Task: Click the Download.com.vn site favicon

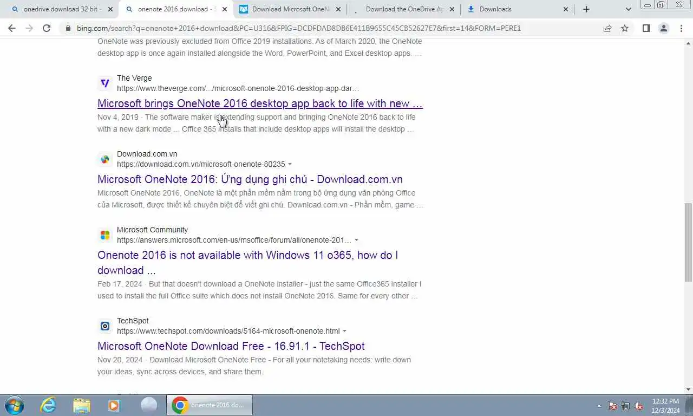Action: 105,159
